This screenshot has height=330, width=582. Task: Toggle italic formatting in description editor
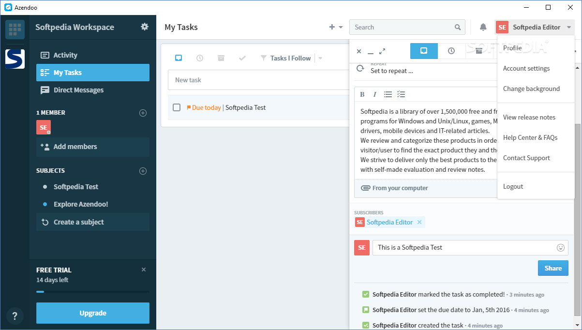tap(374, 94)
